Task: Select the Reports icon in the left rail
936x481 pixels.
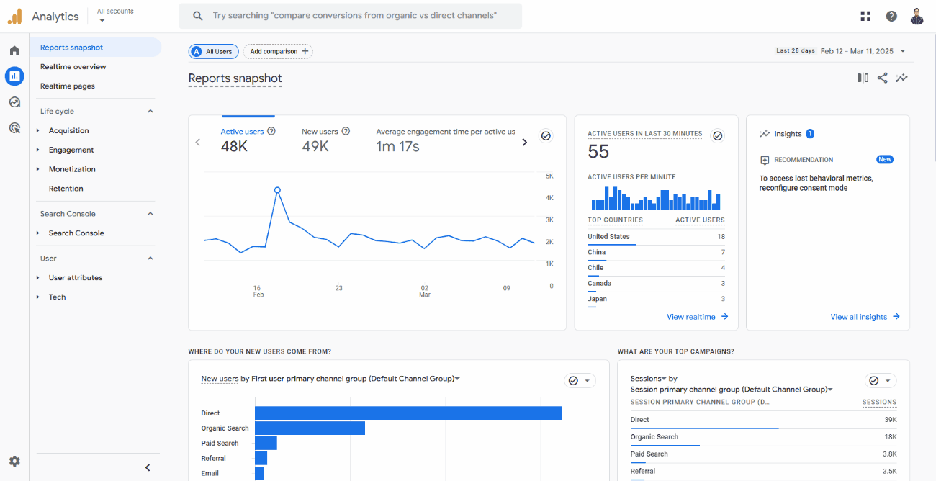Action: 14,76
